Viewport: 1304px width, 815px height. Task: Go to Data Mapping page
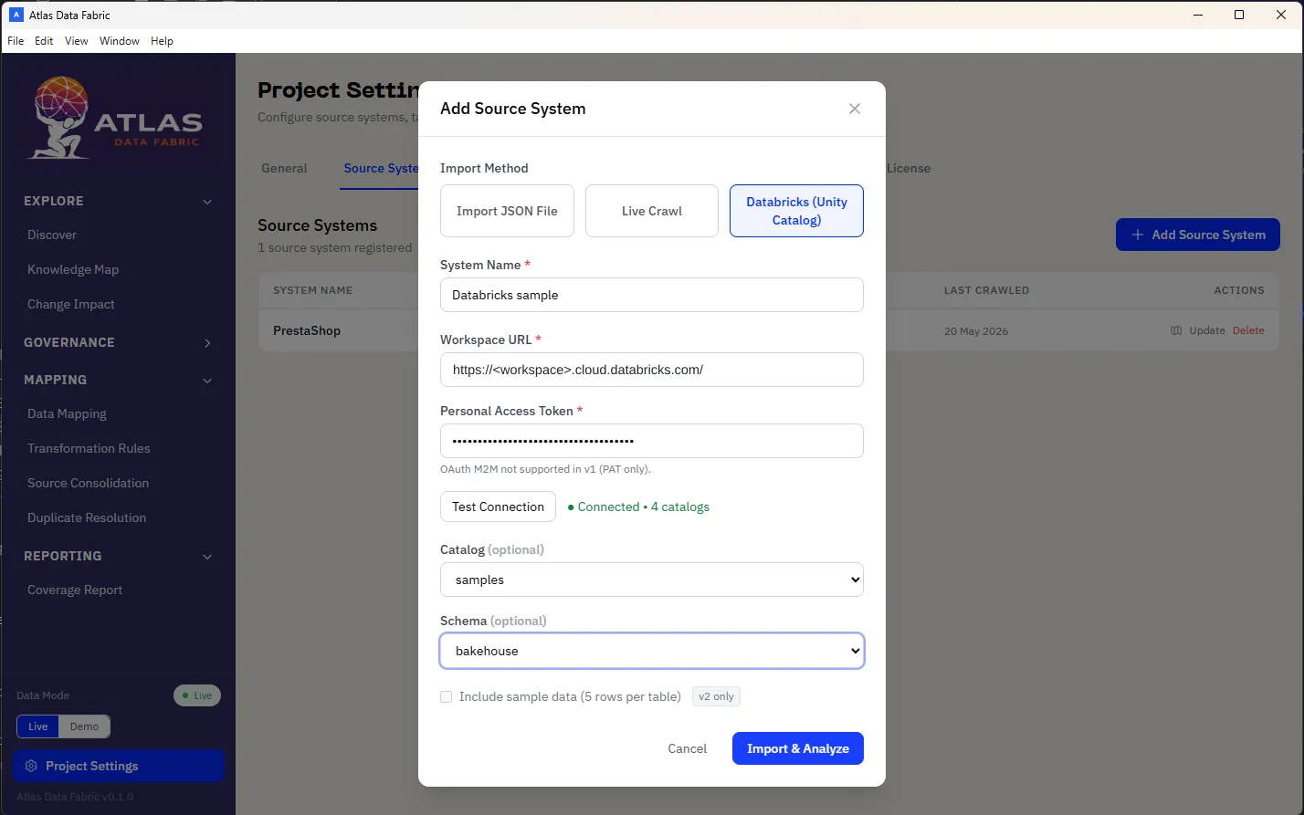click(67, 413)
